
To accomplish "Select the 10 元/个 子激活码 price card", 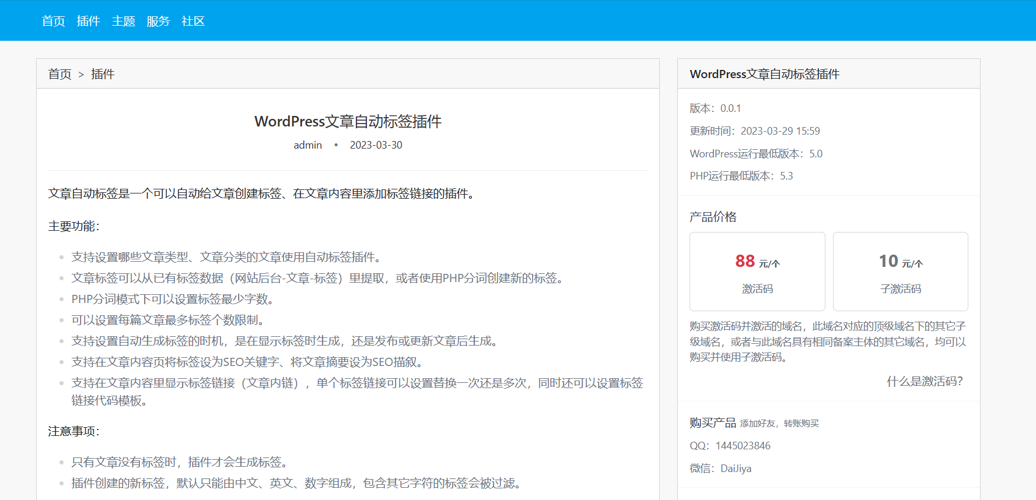I will pos(901,272).
